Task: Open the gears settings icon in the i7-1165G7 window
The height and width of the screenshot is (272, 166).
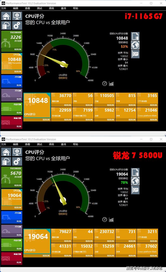Action: [x=17, y=25]
